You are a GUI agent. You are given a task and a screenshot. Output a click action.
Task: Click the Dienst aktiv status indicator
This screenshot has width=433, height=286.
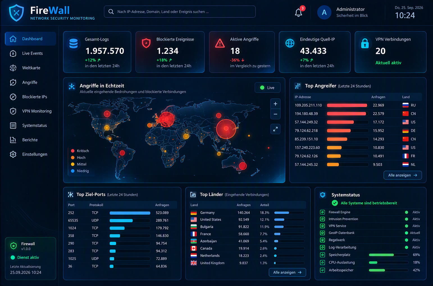point(25,257)
